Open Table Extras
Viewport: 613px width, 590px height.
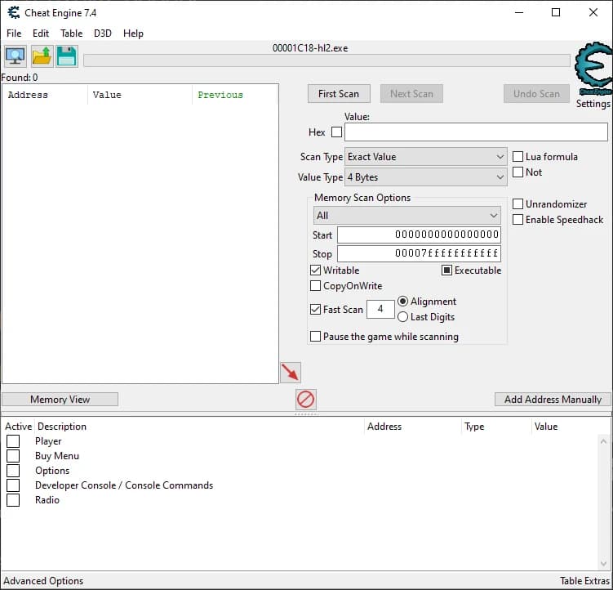point(585,581)
